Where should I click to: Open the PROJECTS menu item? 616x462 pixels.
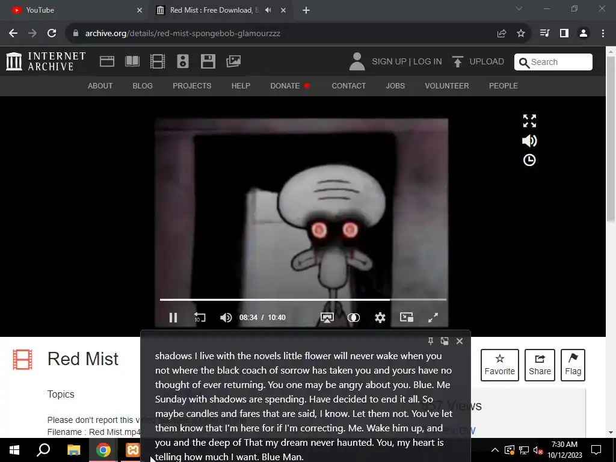tap(192, 85)
